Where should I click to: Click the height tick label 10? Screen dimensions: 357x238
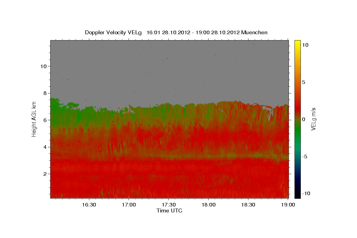[x=44, y=66]
